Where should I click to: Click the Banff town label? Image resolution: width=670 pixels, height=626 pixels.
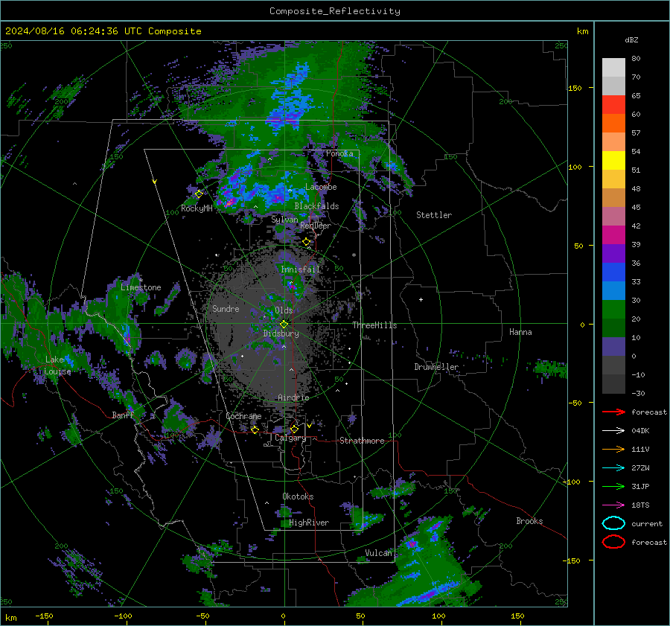[x=123, y=415]
